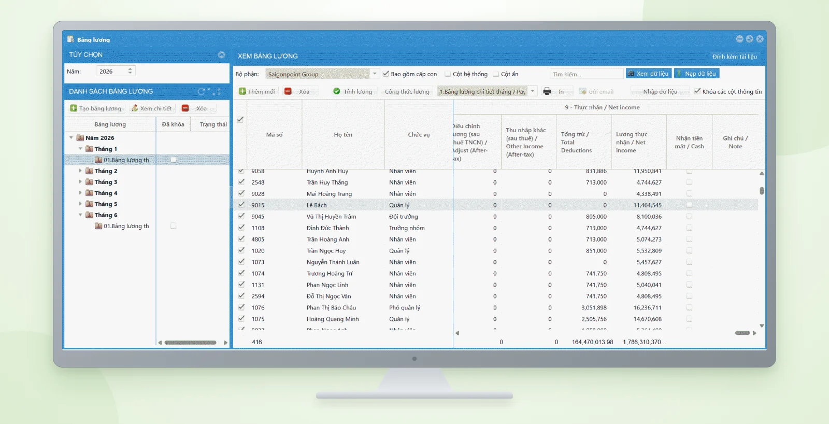Expand the Tháng 2 node

[80, 171]
